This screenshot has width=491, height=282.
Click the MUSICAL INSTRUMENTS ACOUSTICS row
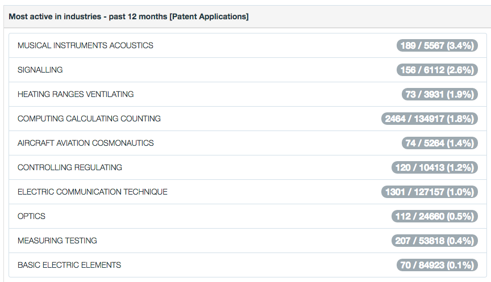point(85,45)
